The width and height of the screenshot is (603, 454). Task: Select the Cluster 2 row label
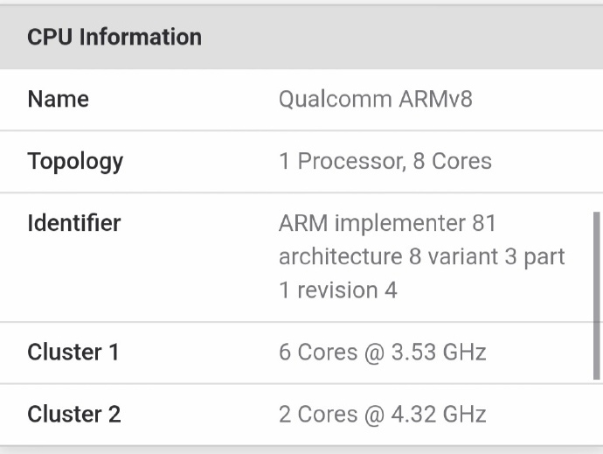[74, 414]
